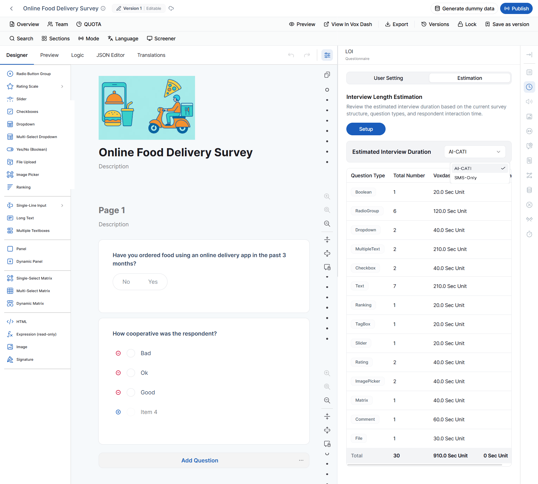Switch to the User Setting tab
Image resolution: width=538 pixels, height=484 pixels.
388,78
